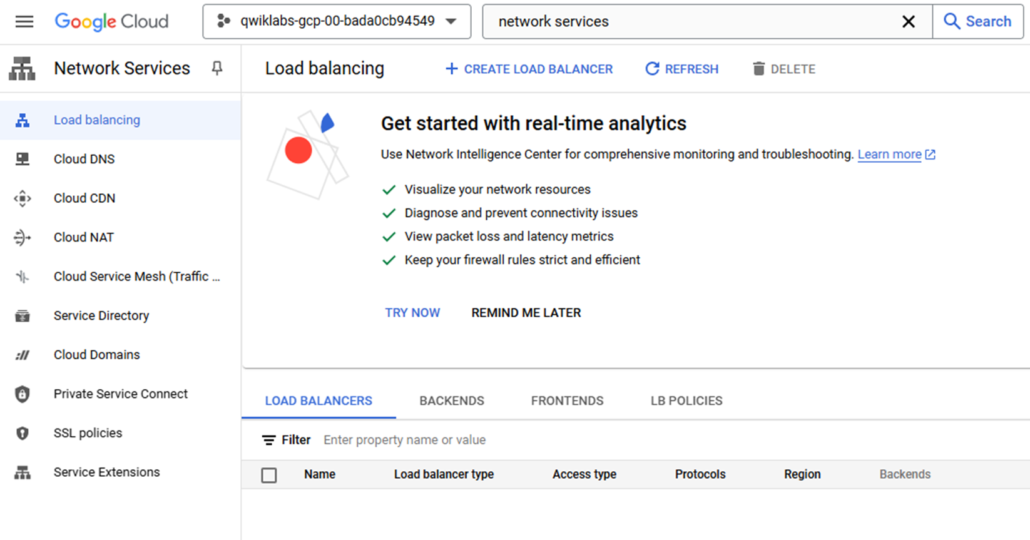
Task: Open Private Service Connect page
Action: pos(120,394)
